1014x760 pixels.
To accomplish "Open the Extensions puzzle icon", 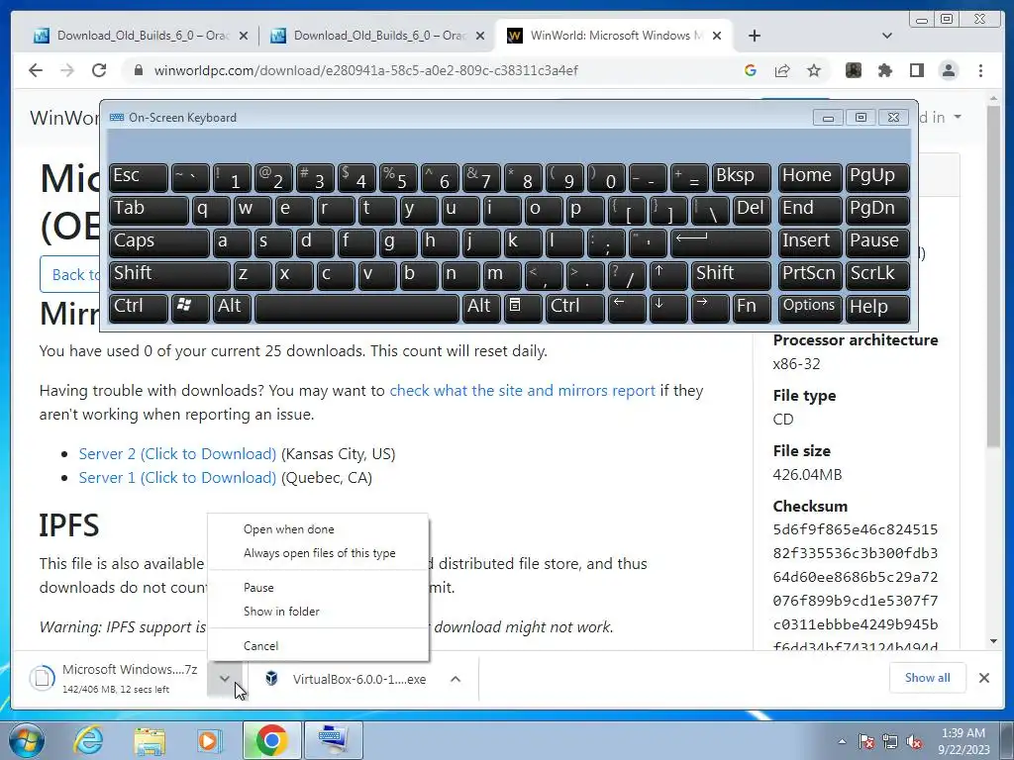I will 884,70.
